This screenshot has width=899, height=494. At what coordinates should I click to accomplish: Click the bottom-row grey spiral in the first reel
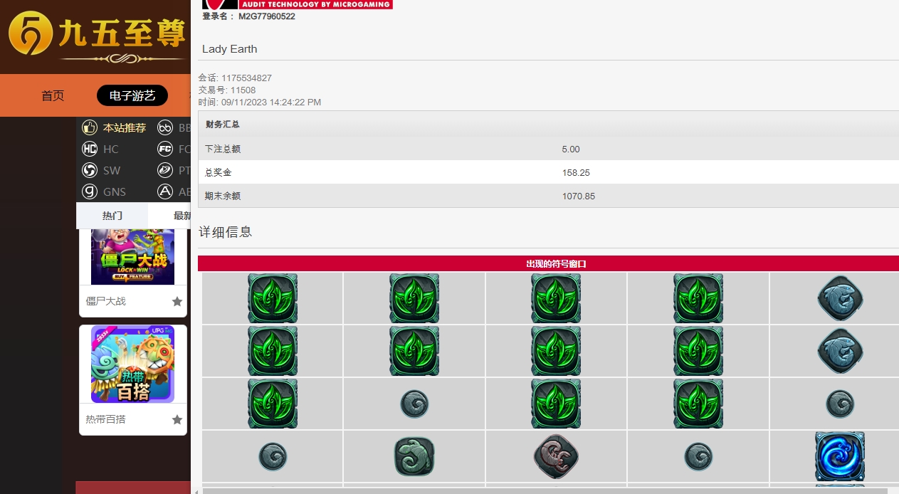tap(273, 456)
